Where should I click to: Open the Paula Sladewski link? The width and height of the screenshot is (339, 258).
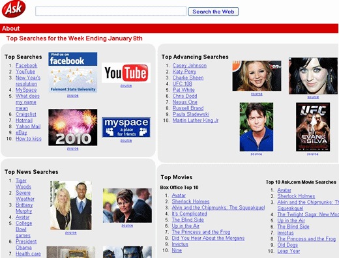[x=191, y=114]
